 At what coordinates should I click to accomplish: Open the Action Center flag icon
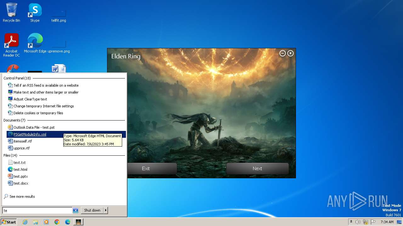coord(373,222)
